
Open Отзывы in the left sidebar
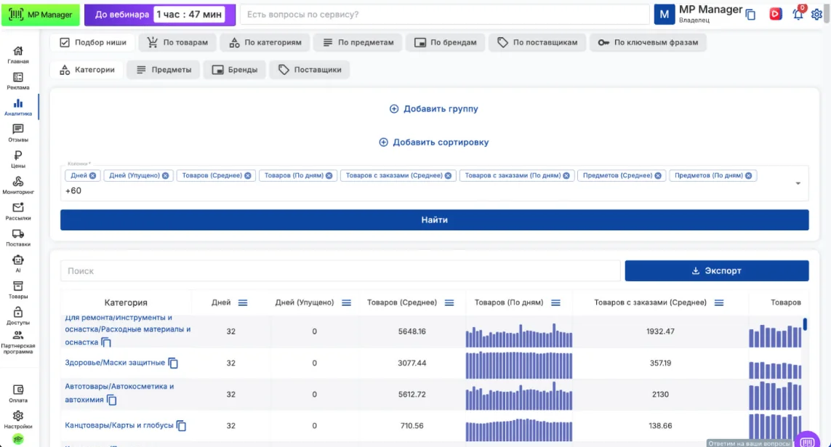(18, 133)
